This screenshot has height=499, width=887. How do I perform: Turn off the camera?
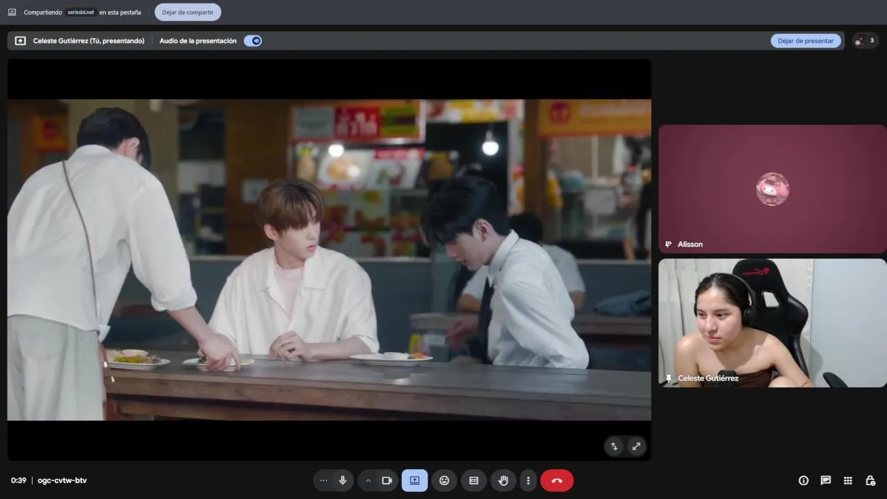pyautogui.click(x=387, y=480)
